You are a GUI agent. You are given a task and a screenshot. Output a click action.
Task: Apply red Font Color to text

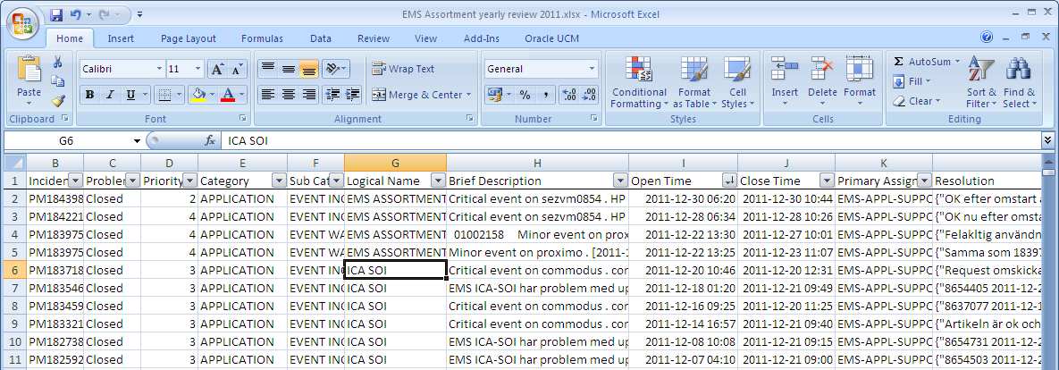[228, 95]
